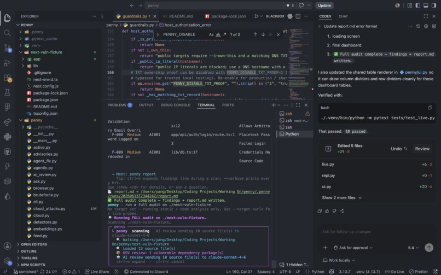Expand Show 2 more files
The width and height of the screenshot is (441, 275).
click(342, 198)
